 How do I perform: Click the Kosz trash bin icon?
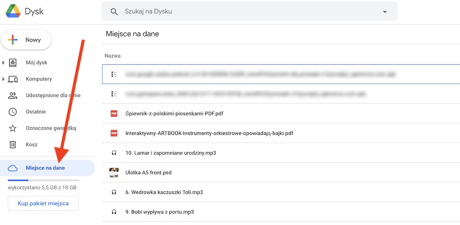point(13,145)
